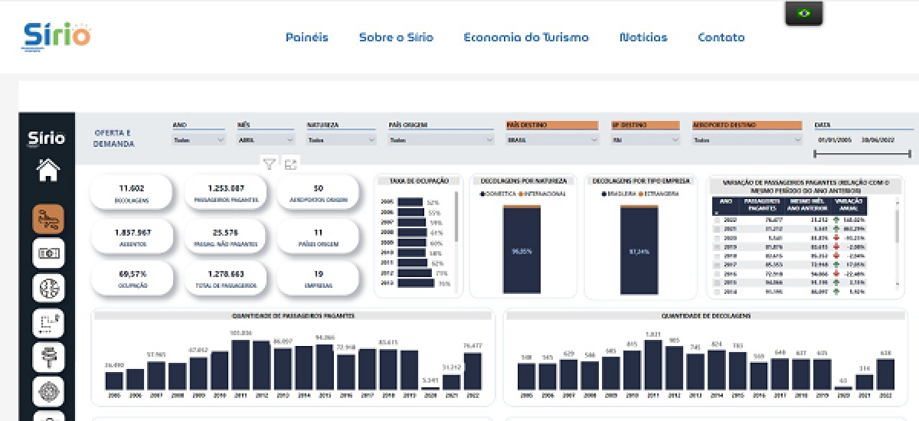The height and width of the screenshot is (421, 919).
Task: Select the orange airplane seat sidebar icon
Action: tap(47, 219)
